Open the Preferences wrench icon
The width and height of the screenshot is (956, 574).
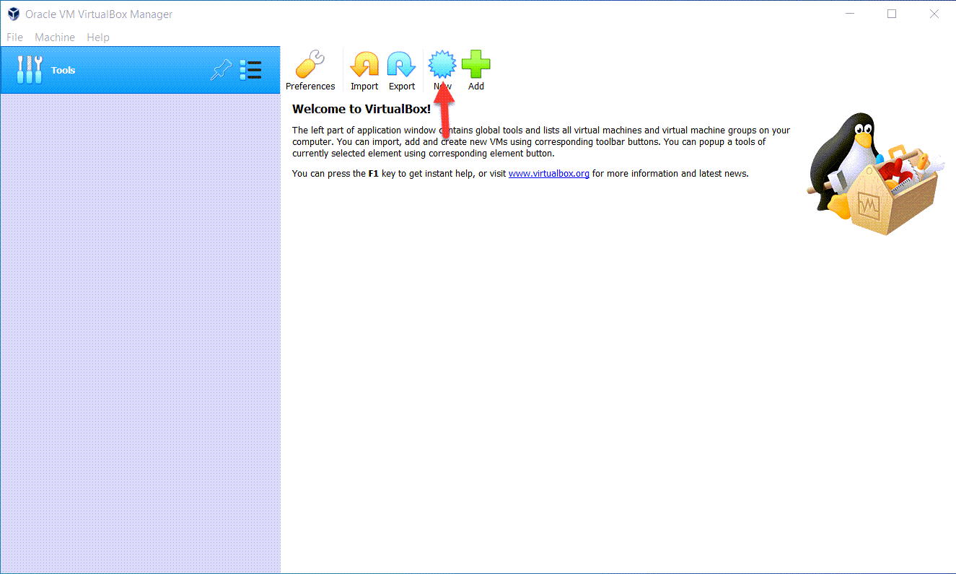coord(310,66)
